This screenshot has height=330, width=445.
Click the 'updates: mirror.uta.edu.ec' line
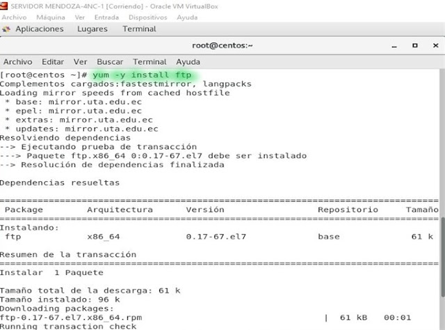point(81,129)
